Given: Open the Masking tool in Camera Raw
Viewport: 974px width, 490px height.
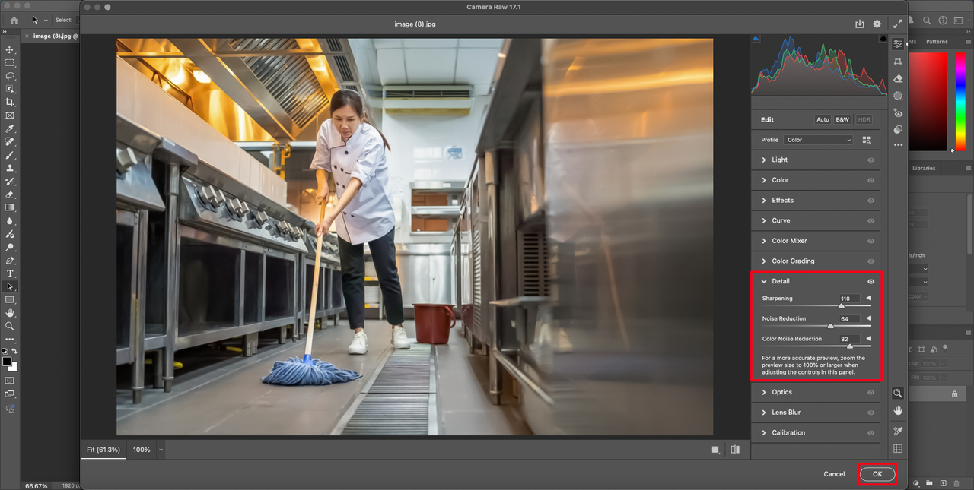Looking at the screenshot, I should [x=898, y=96].
